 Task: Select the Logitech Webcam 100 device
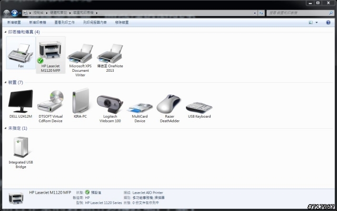110,109
